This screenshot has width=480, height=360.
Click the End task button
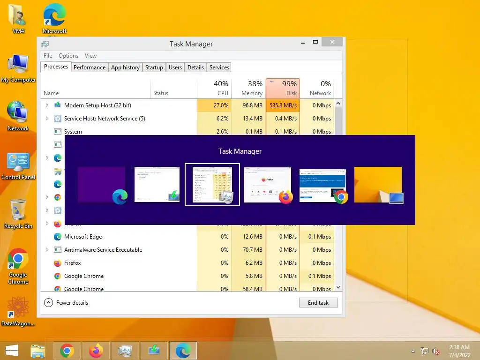pyautogui.click(x=318, y=303)
